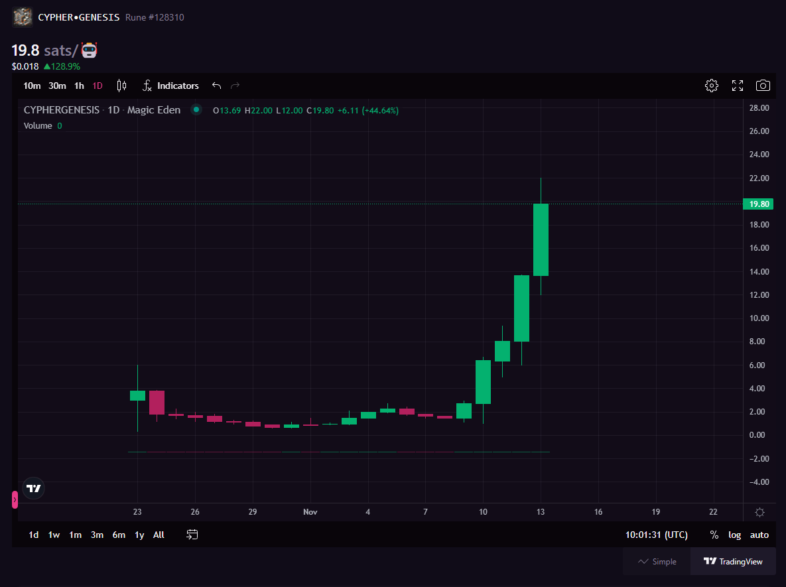Viewport: 786px width, 587px height.
Task: Take a chart snapshot with camera icon
Action: (x=763, y=86)
